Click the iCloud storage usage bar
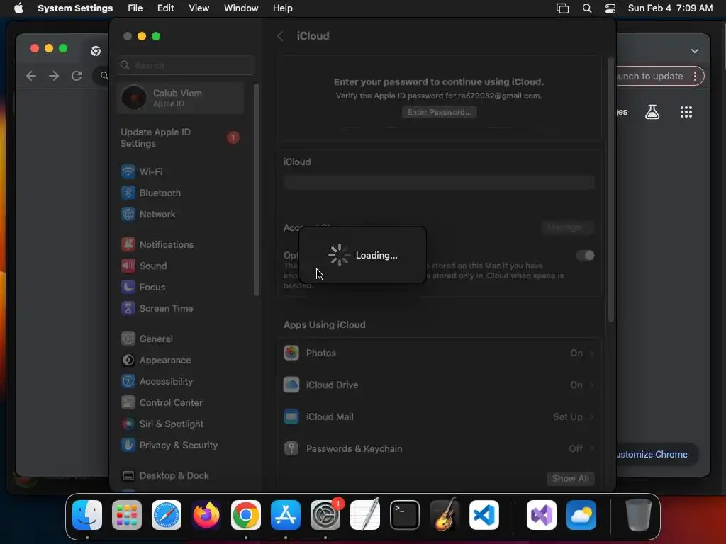The height and width of the screenshot is (544, 726). (x=439, y=182)
